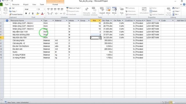Screen dimensions: 186x104
Task: Click the Paste icon in Clipboard group
Action: (x=5, y=9)
